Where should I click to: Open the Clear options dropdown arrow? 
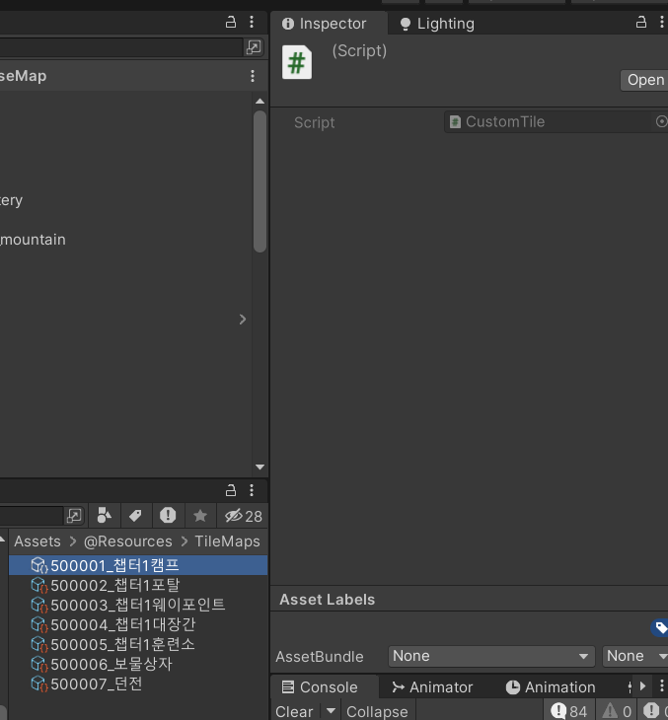point(331,711)
